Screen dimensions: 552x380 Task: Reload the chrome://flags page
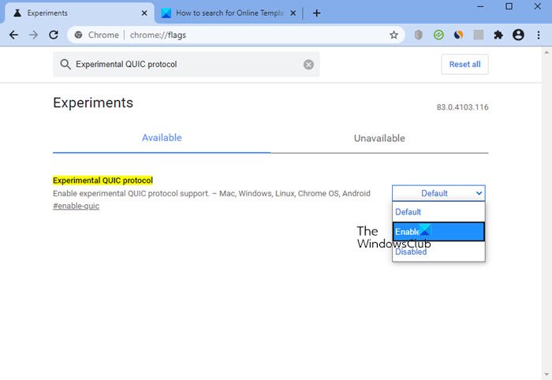click(x=54, y=35)
